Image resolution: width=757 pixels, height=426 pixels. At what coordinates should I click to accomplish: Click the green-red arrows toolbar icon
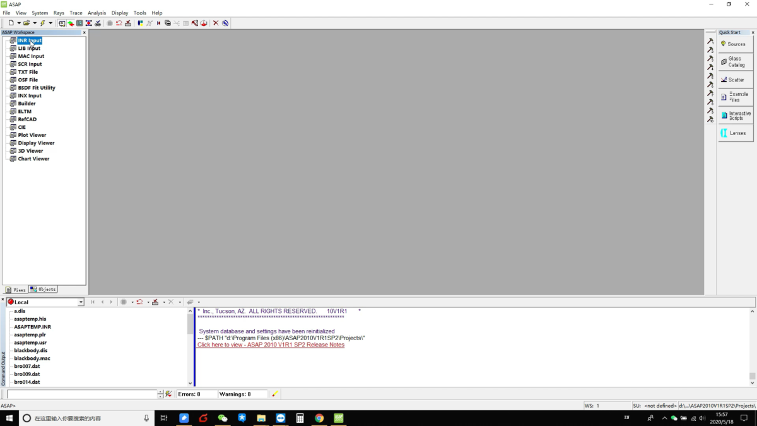pos(71,23)
